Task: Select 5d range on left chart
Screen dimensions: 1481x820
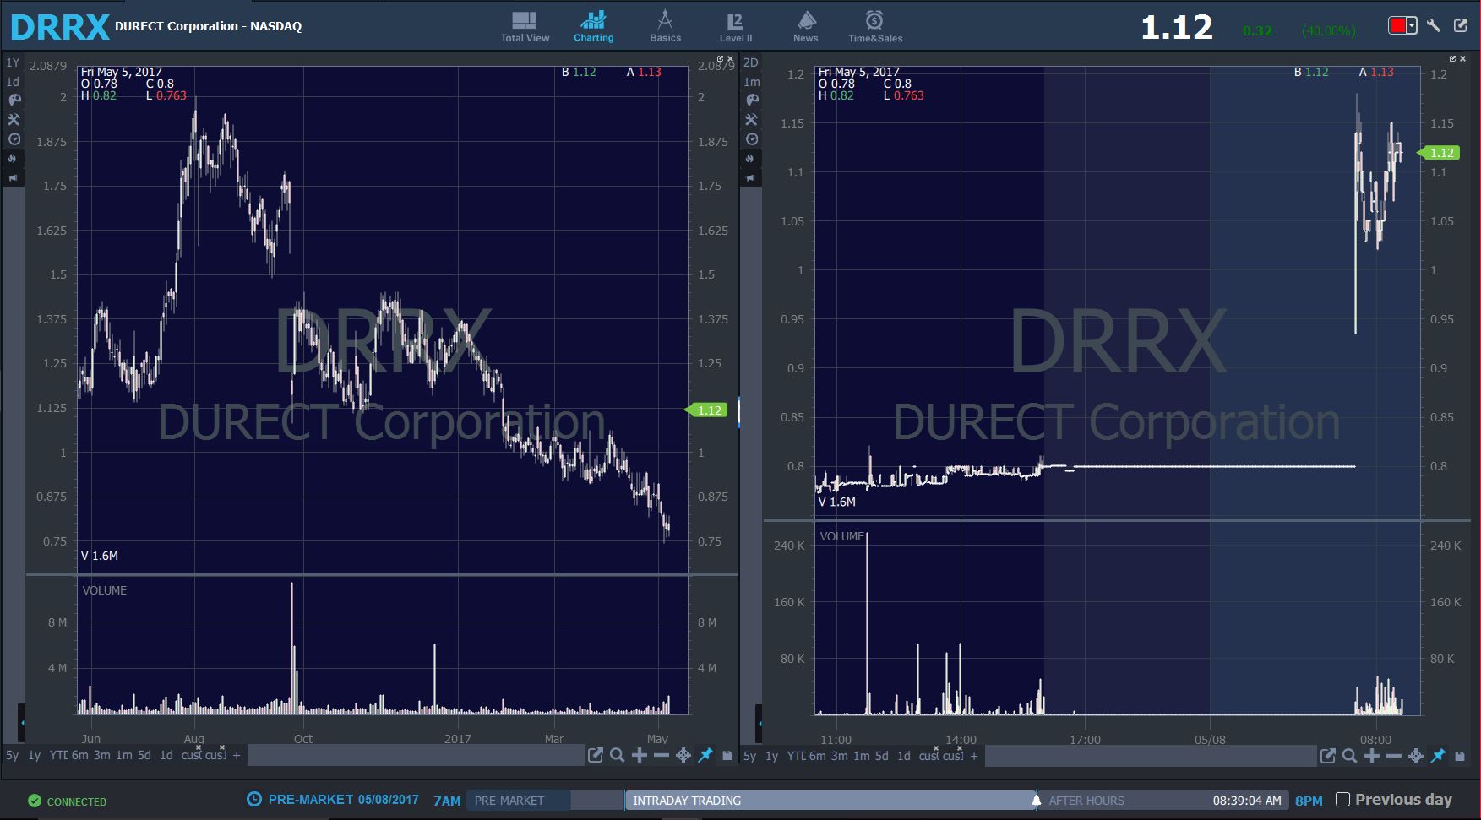Action: 144,756
